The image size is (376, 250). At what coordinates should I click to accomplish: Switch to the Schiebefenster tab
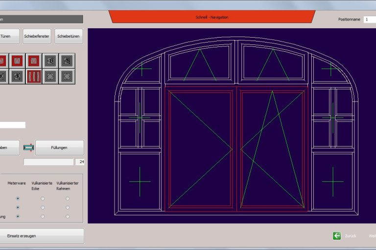tap(37, 36)
